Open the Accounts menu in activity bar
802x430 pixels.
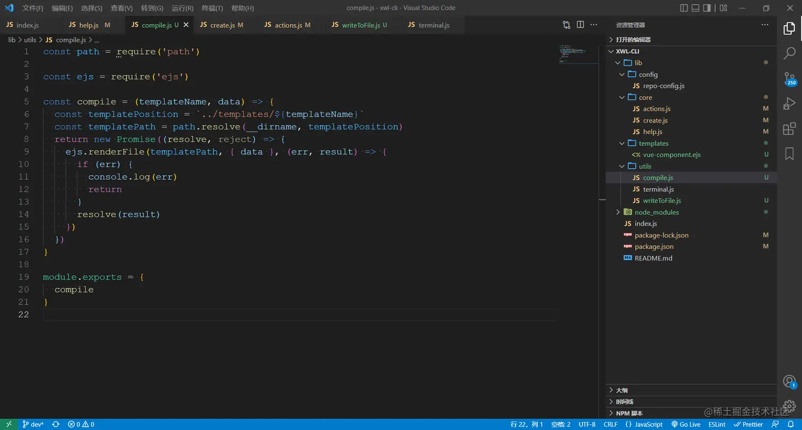[x=789, y=381]
